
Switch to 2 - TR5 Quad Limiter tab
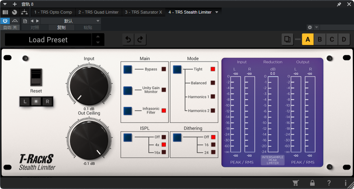[98, 12]
